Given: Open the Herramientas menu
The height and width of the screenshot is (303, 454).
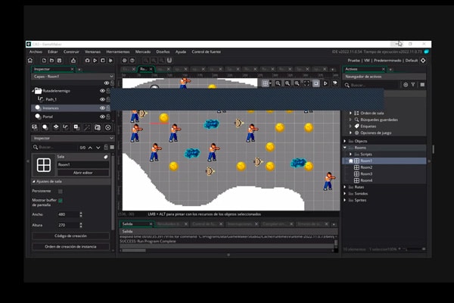Looking at the screenshot, I should point(117,52).
